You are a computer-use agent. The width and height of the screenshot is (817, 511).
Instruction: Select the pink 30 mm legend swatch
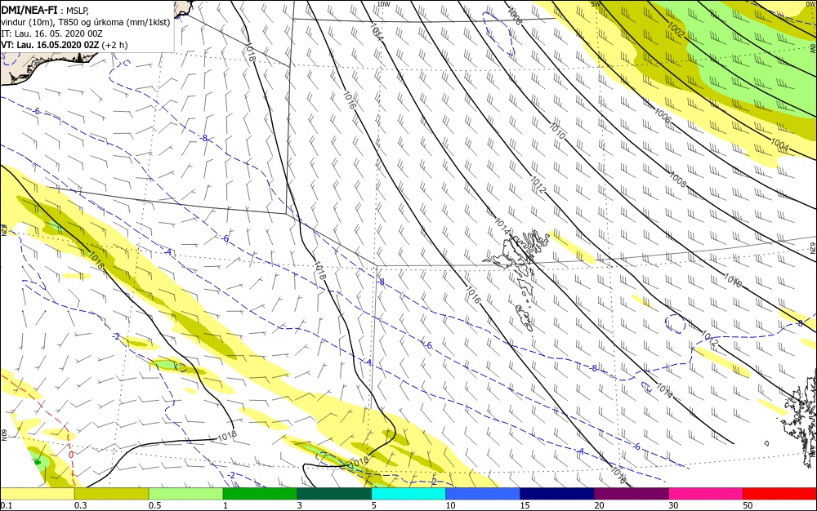(x=706, y=494)
